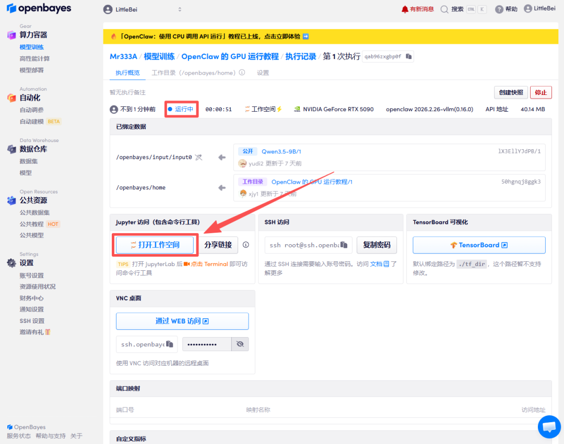
Task: Click the 复制密码 button
Action: [377, 245]
